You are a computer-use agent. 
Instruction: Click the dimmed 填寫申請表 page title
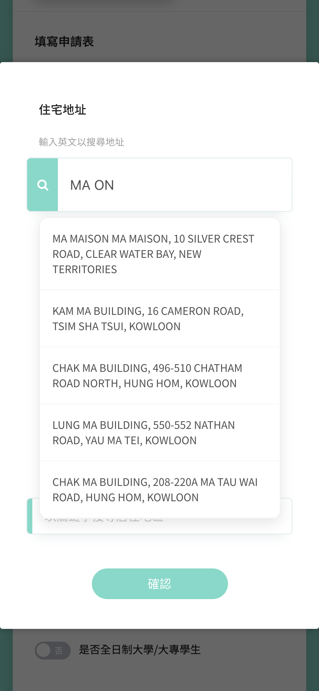point(64,41)
